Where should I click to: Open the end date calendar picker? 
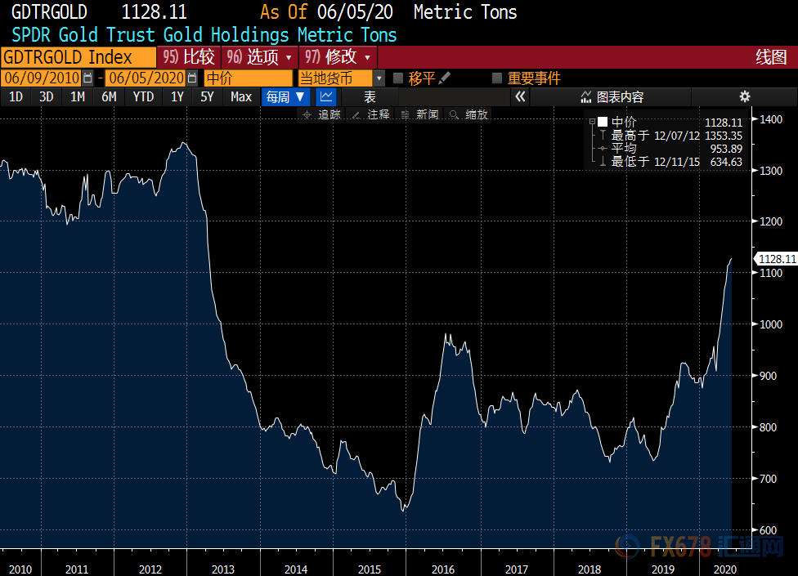[x=192, y=78]
